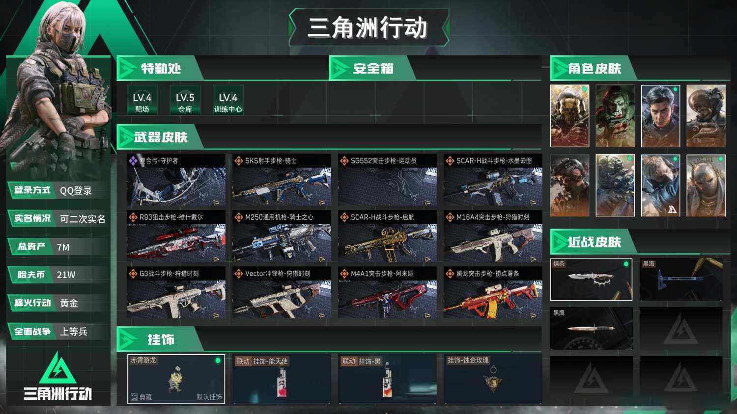This screenshot has height=414, width=737.
Task: Expand the arrow on M4A1突击步枪-阿米娅 card
Action: coord(427,315)
